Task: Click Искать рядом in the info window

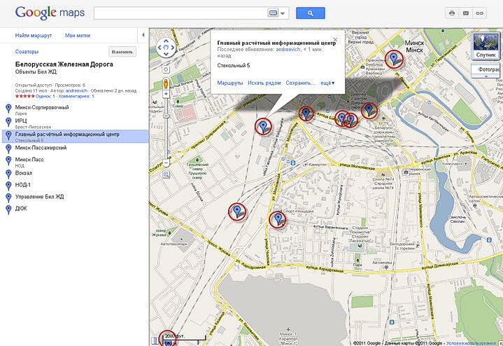Action: [264, 83]
